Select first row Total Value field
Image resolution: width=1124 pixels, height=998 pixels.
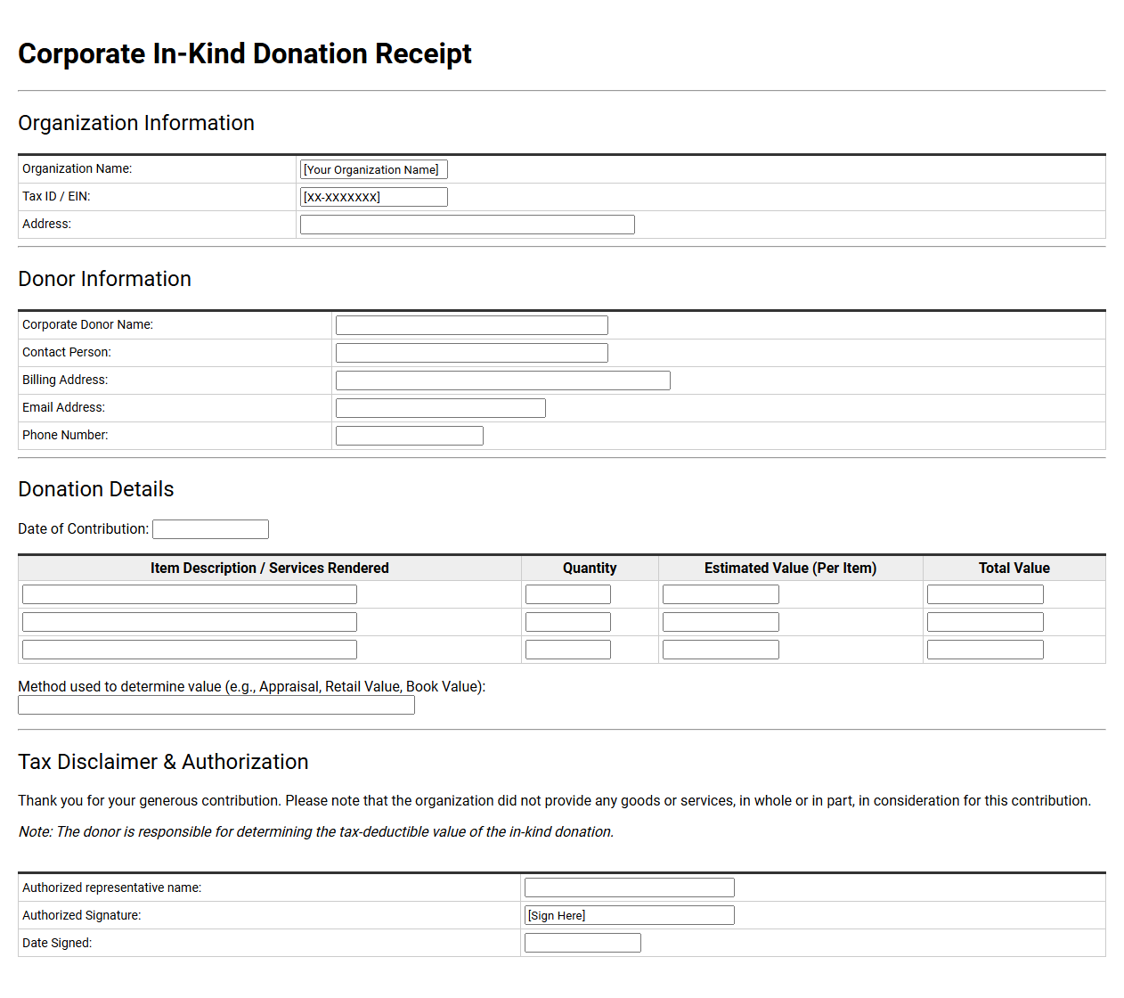[x=985, y=594]
